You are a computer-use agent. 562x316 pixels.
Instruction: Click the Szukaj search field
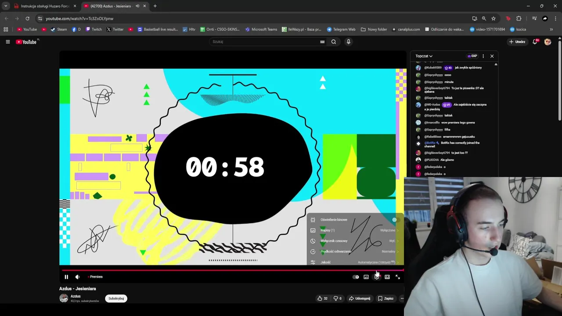(x=265, y=42)
